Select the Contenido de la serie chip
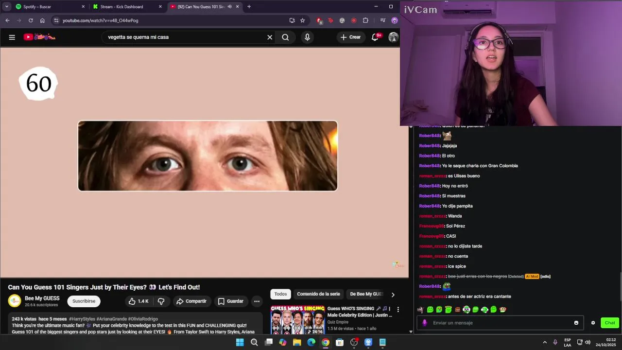This screenshot has width=622, height=350. click(318, 294)
